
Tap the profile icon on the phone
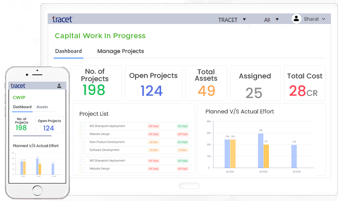59,86
